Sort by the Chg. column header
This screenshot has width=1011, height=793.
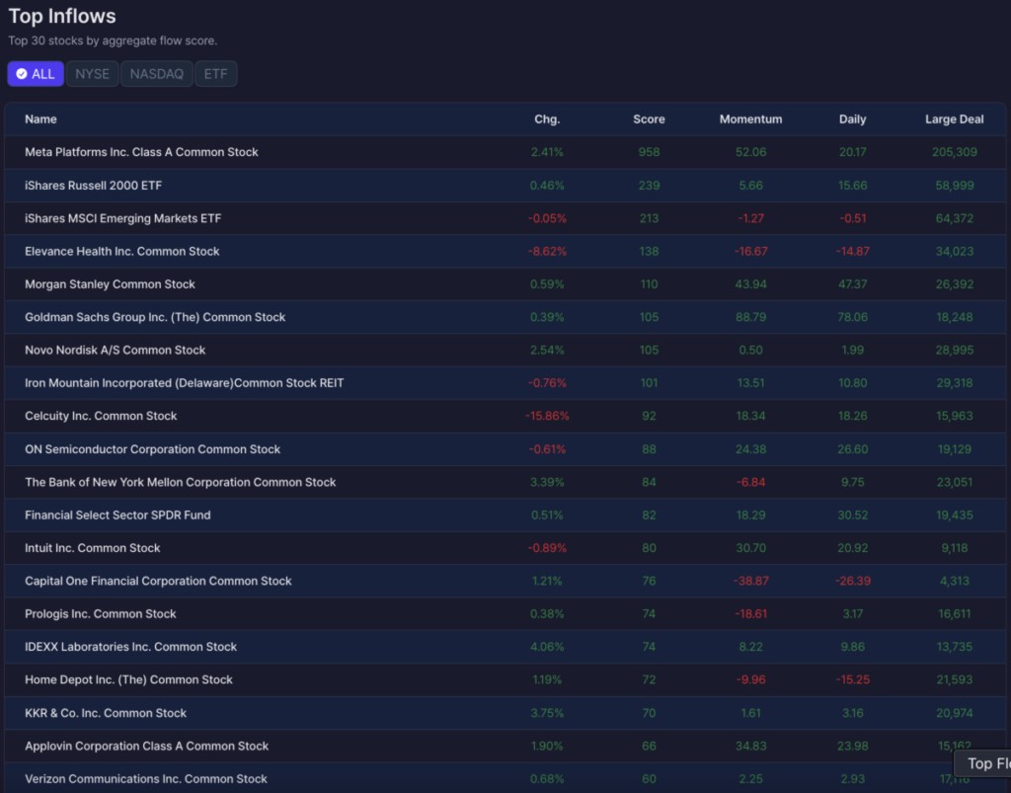coord(547,119)
